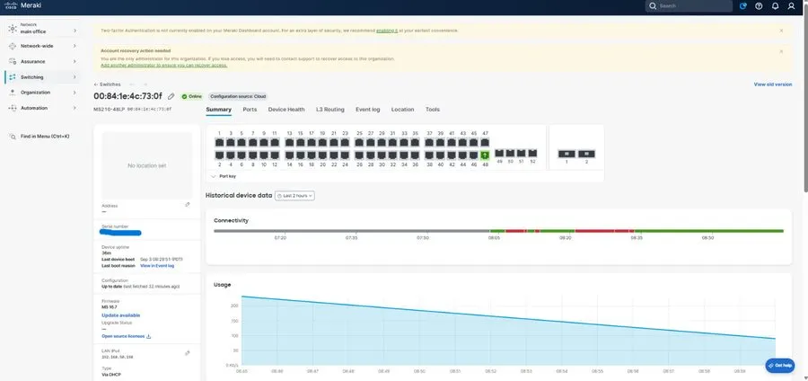Open the user account icon
This screenshot has height=381, width=808.
(792, 6)
